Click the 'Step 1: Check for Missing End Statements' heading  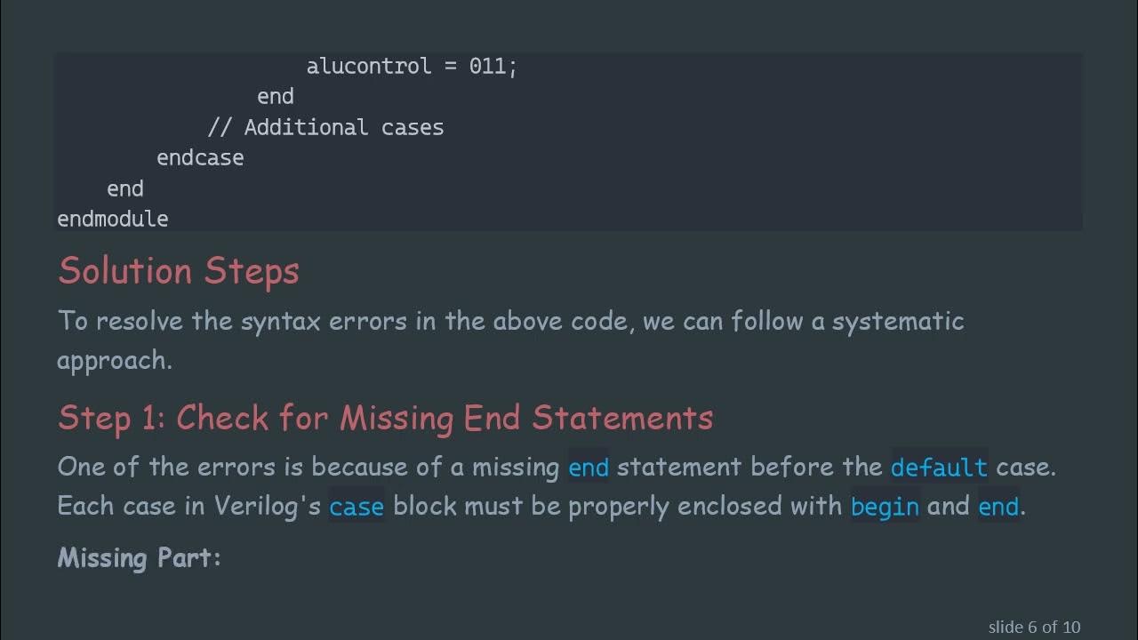(x=385, y=418)
